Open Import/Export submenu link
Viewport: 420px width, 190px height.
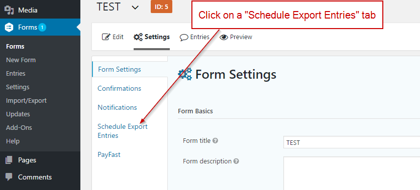[x=26, y=100]
